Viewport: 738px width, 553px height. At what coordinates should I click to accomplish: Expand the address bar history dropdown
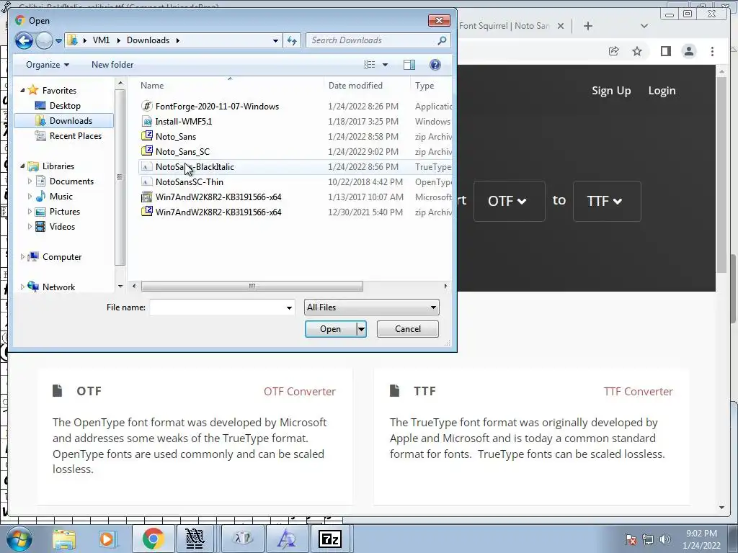tap(276, 40)
